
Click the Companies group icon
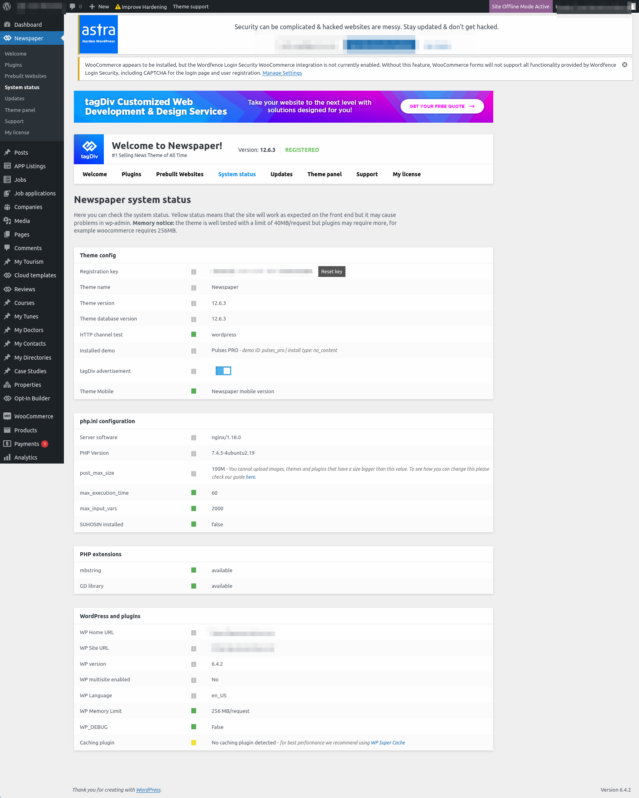point(7,207)
